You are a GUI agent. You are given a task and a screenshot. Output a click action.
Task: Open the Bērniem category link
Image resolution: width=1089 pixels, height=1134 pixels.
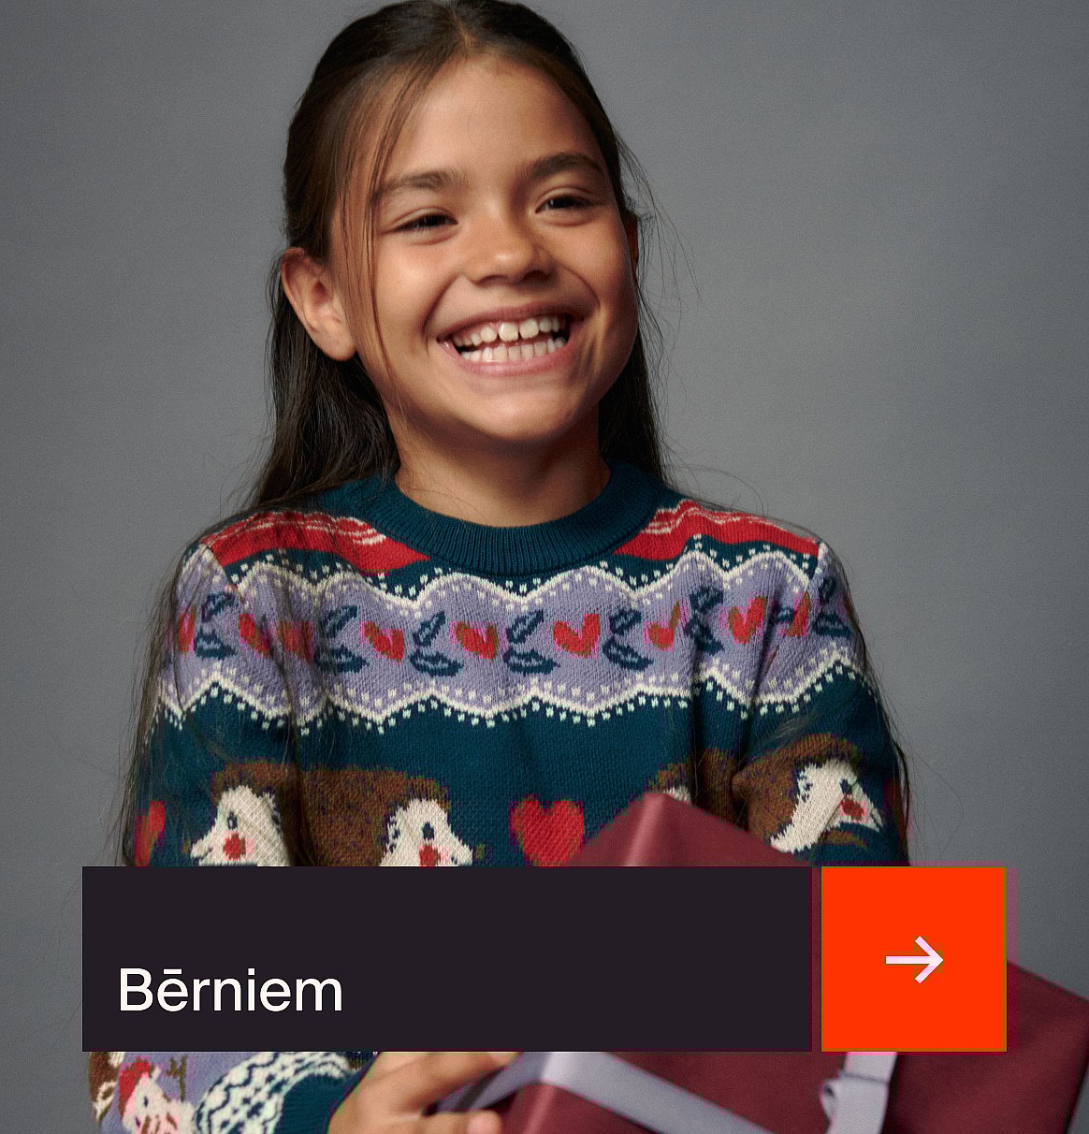point(230,989)
